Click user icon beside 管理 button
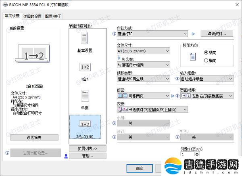 pos(66,156)
